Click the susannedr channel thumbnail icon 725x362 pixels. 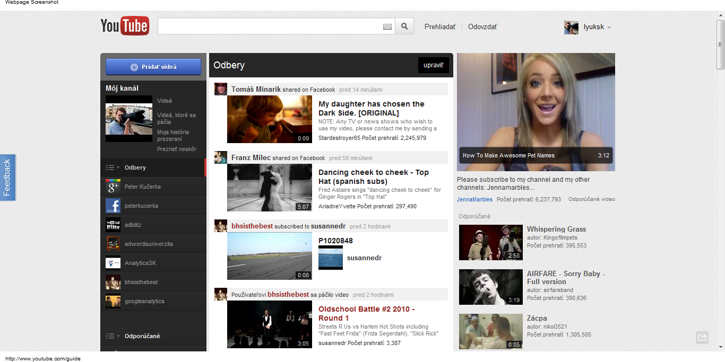click(331, 258)
